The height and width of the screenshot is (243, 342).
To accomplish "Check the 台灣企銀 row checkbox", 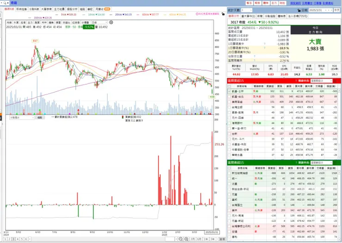I will 229,107.
